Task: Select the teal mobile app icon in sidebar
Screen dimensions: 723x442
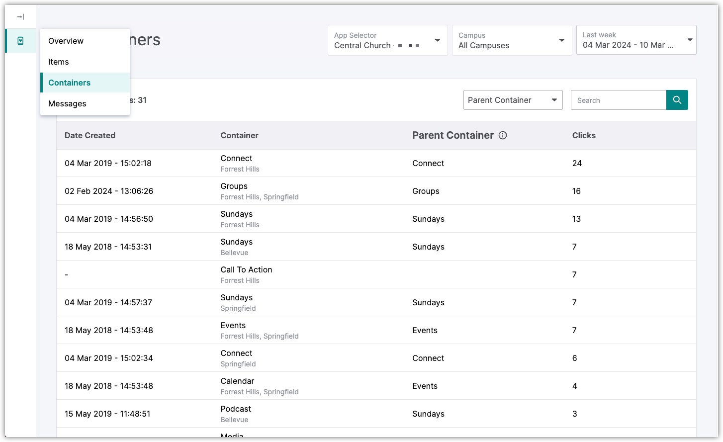Action: pos(20,40)
